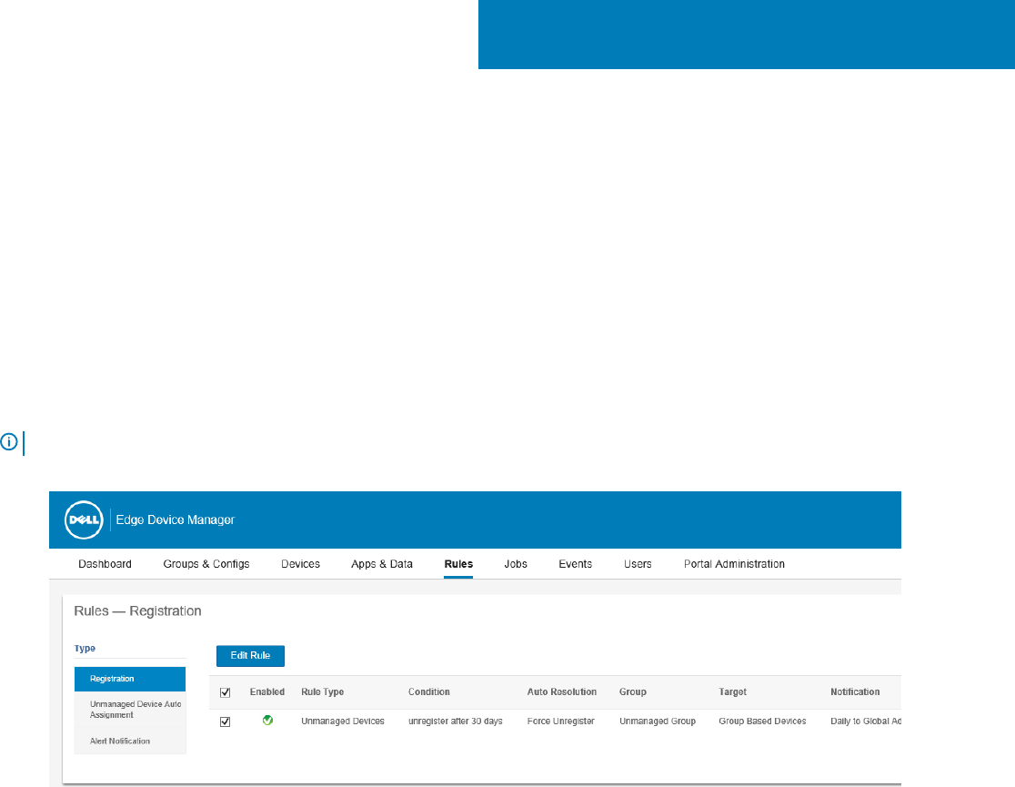The width and height of the screenshot is (1015, 787).
Task: Click the info note icon
Action: coord(9,442)
